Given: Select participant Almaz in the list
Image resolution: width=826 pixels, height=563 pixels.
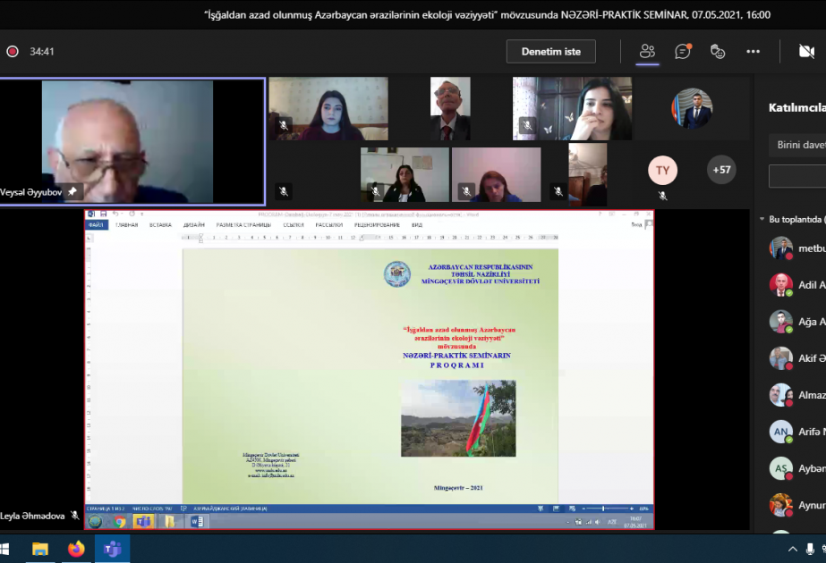Looking at the screenshot, I should (797, 395).
